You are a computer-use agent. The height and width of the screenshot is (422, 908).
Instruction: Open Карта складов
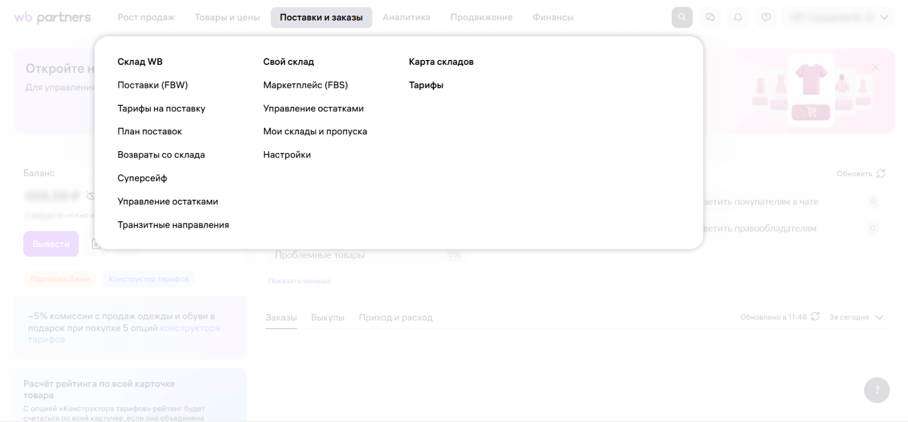[441, 62]
